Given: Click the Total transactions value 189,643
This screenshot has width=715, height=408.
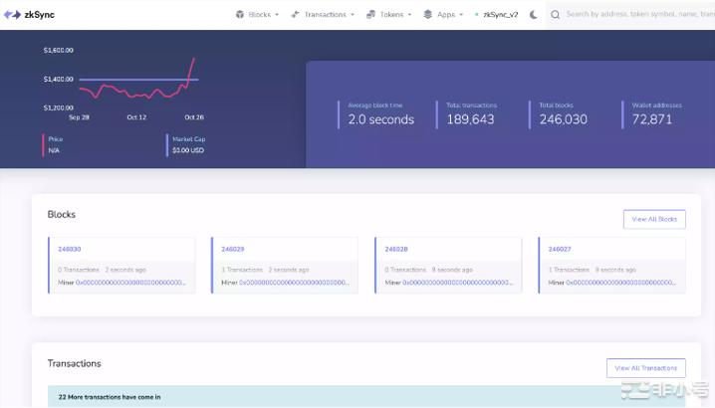Looking at the screenshot, I should pos(470,119).
